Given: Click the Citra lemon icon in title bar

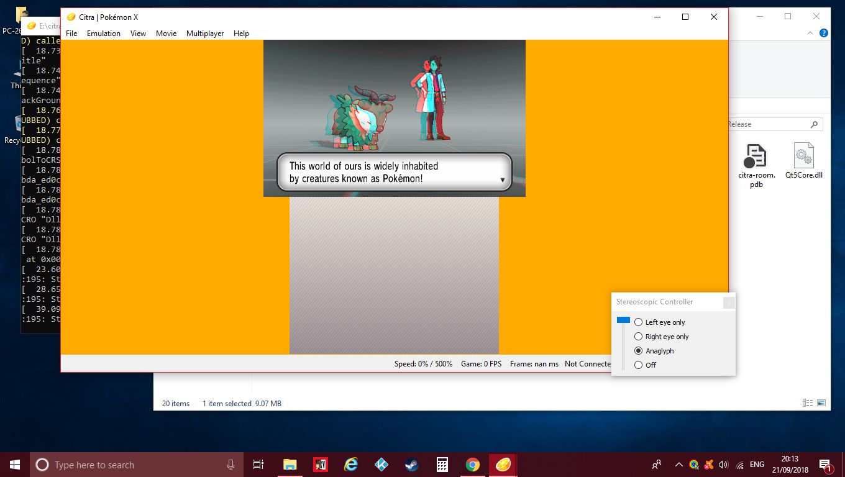Looking at the screenshot, I should [71, 17].
